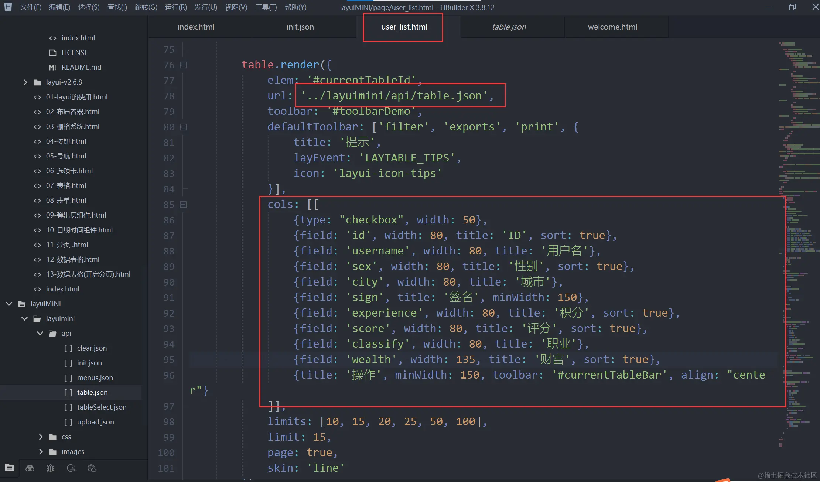Image resolution: width=820 pixels, height=482 pixels.
Task: Open 13-数据表格(开启分页).html in file tree
Action: pyautogui.click(x=88, y=274)
